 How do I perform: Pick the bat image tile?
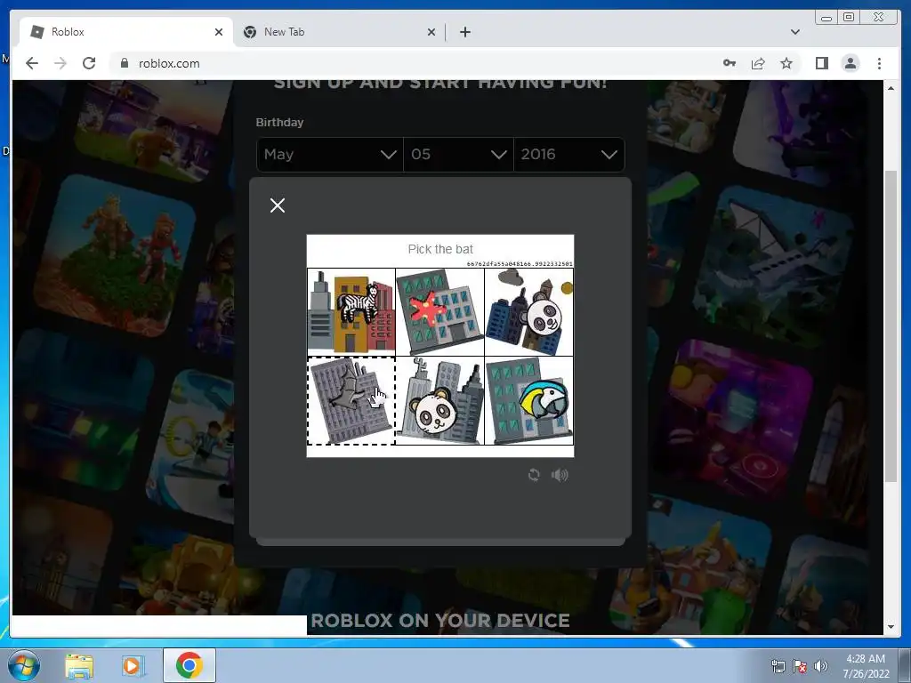point(351,401)
